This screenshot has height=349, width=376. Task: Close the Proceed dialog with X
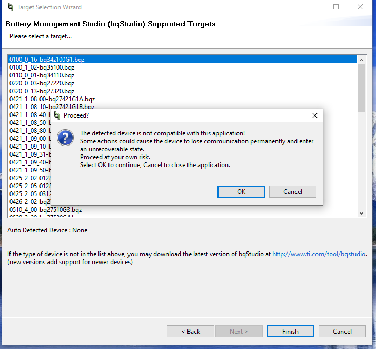point(315,115)
